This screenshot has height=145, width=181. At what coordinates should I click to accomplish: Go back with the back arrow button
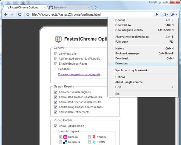[6, 14]
